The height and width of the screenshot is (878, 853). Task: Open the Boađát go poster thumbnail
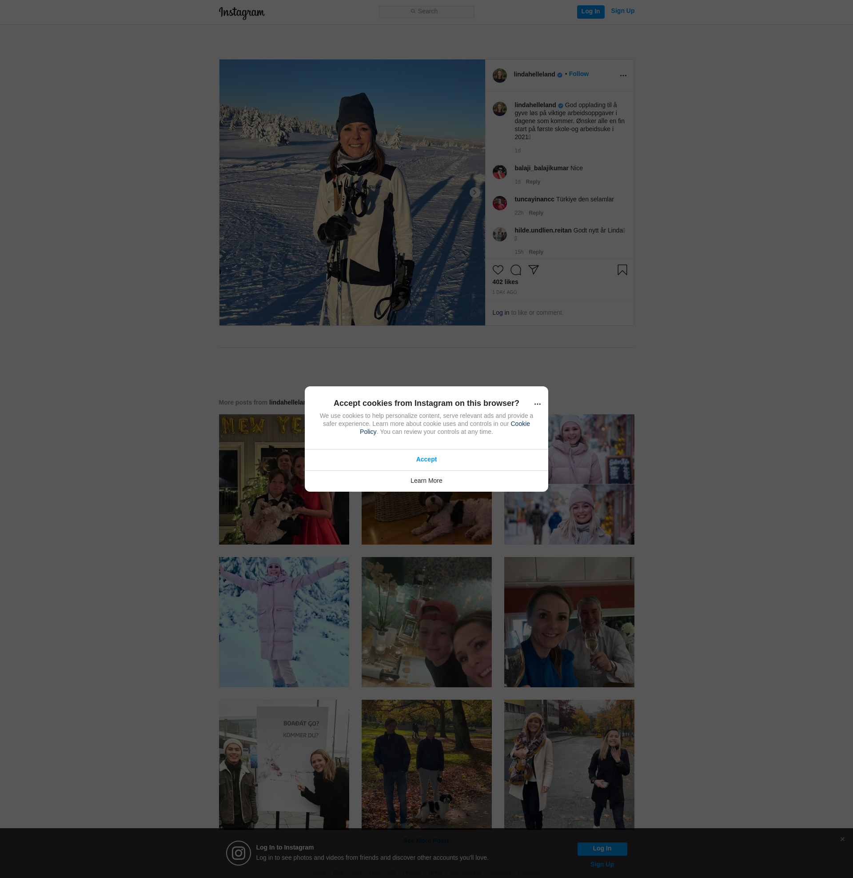click(283, 765)
